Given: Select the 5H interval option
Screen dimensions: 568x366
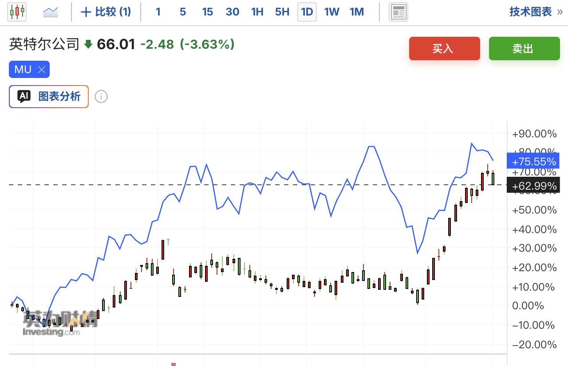Looking at the screenshot, I should [x=282, y=12].
